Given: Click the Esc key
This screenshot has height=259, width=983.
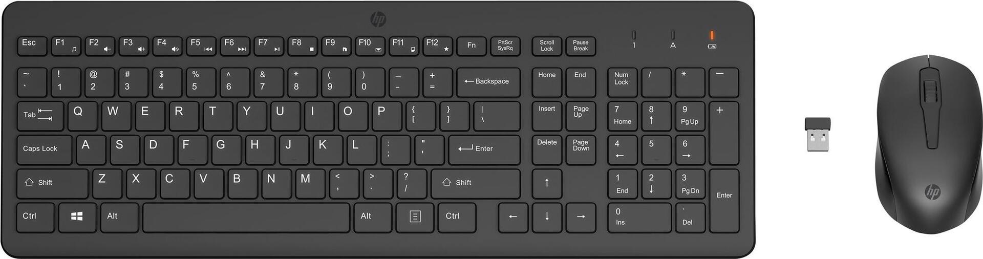Looking at the screenshot, I should coord(32,46).
